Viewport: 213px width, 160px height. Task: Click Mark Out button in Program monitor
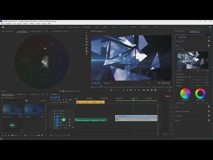pos(119,90)
